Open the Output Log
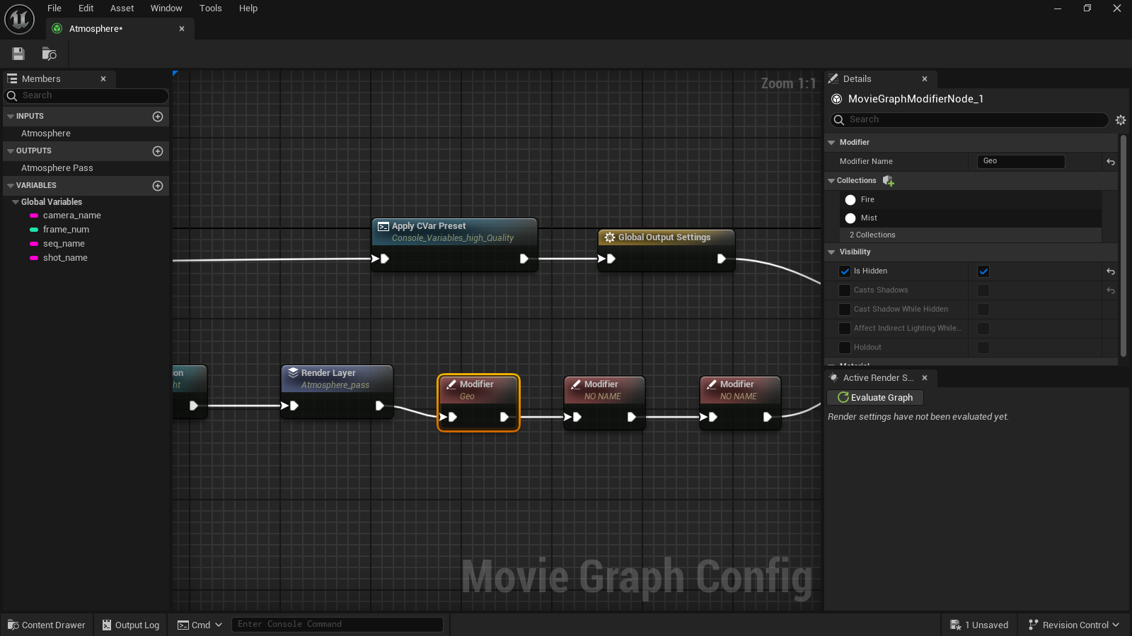The width and height of the screenshot is (1132, 636). (131, 625)
